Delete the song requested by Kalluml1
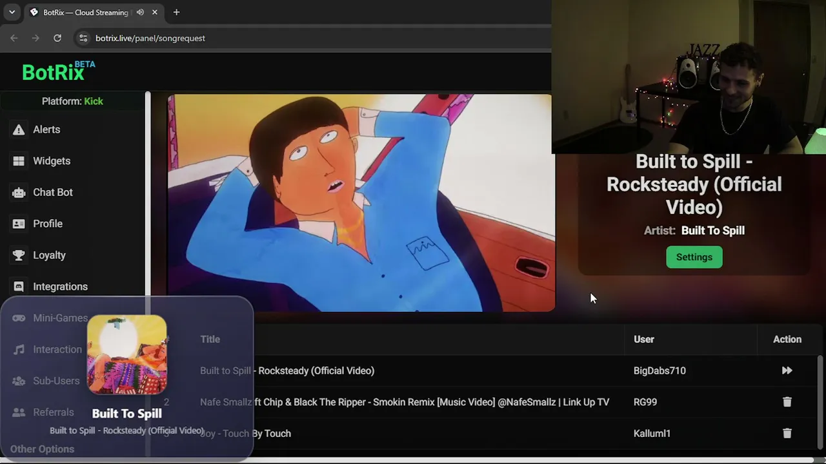Viewport: 826px width, 464px height. click(787, 434)
